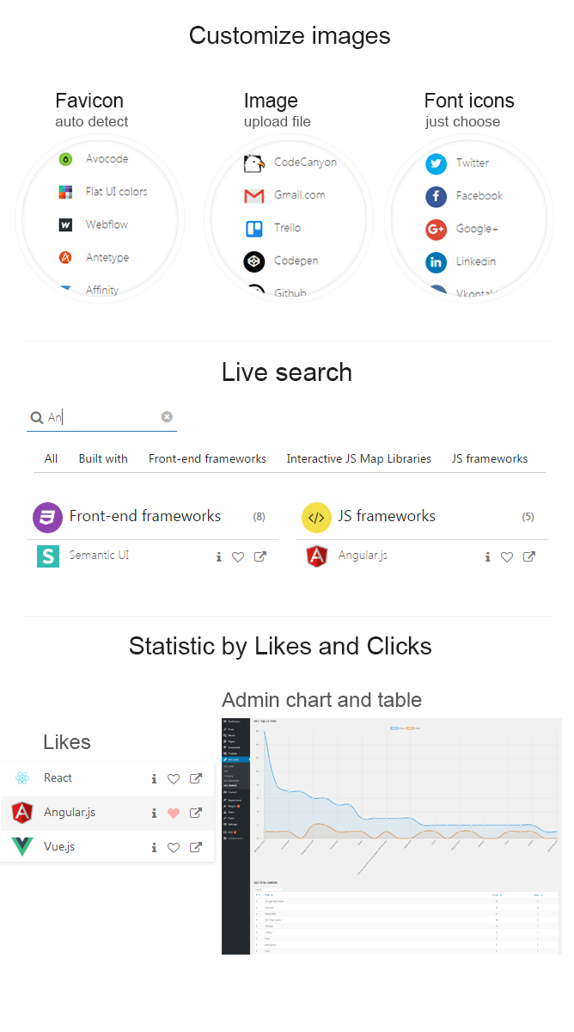Select the Built with filter tab

point(103,458)
